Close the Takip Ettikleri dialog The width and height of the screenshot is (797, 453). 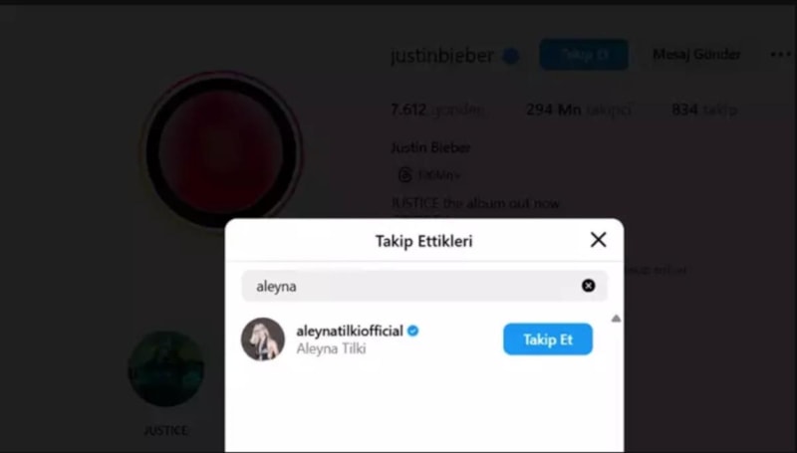pyautogui.click(x=599, y=240)
